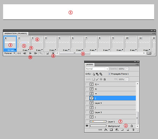Click Unify layer style icon

pos(101,74)
